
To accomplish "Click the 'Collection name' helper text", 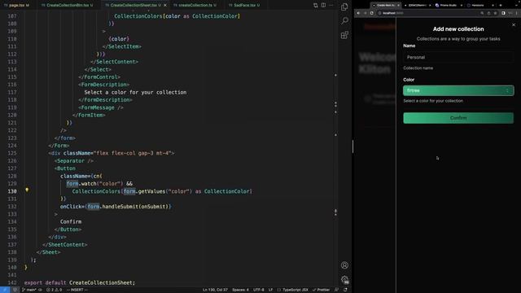I will coord(418,68).
